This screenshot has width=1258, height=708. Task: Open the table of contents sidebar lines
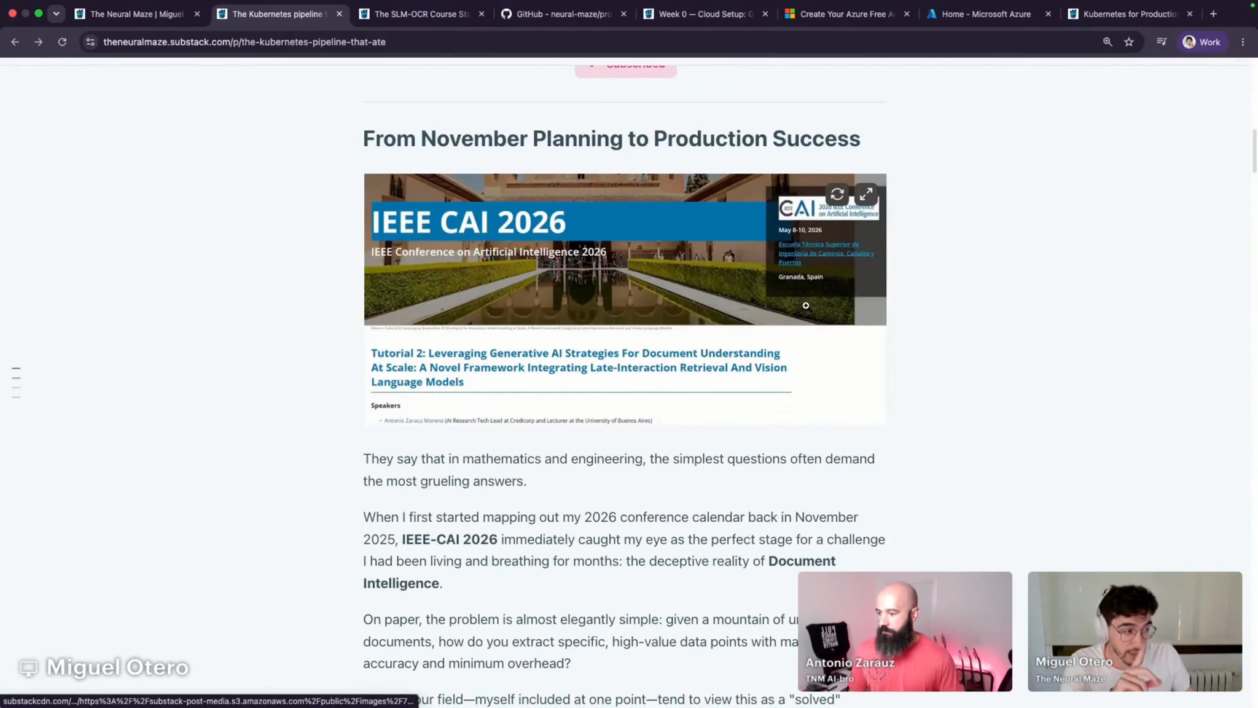[16, 383]
